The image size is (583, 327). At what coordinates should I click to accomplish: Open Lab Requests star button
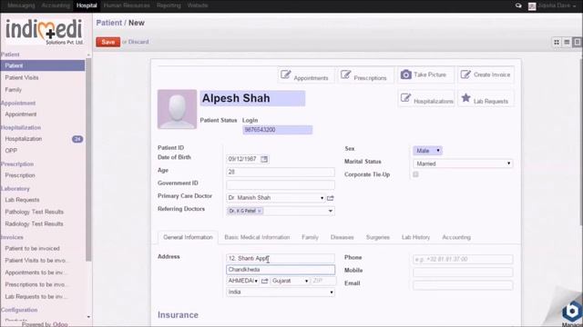pos(486,99)
